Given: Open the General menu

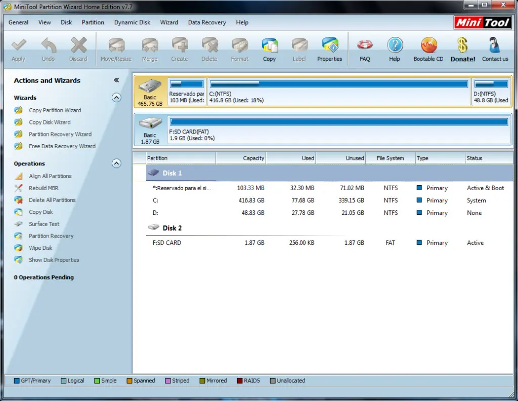Looking at the screenshot, I should [x=19, y=22].
